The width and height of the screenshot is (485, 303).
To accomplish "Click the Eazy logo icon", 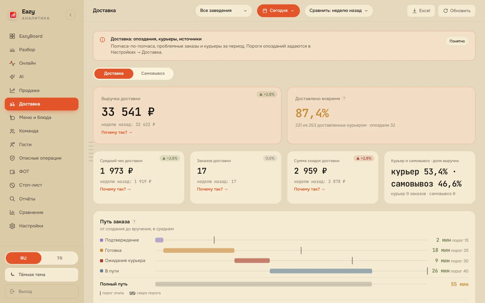I will 13,15.
